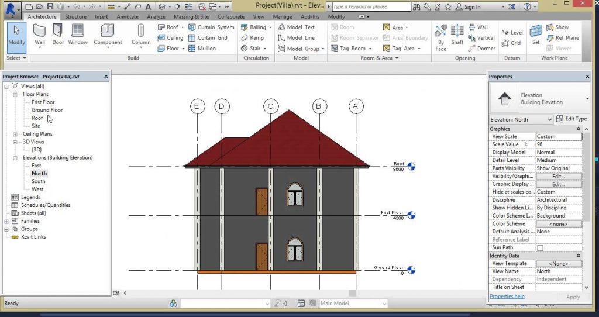Collapse the Floor Plans tree node
The height and width of the screenshot is (317, 599).
pyautogui.click(x=15, y=94)
